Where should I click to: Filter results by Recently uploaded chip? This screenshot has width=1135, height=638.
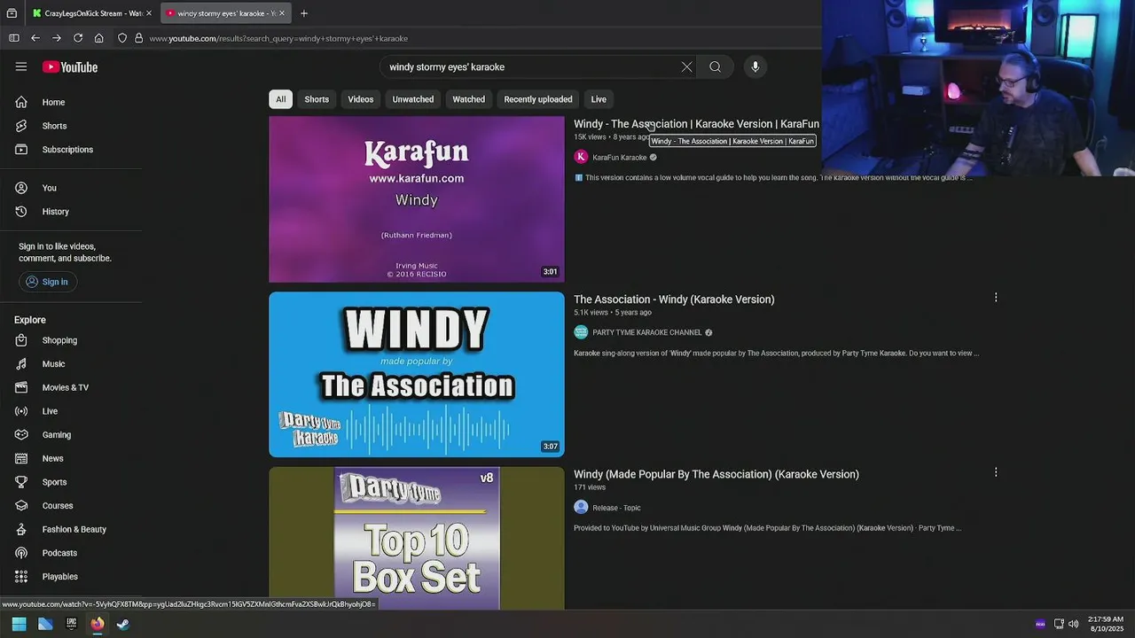click(x=538, y=99)
